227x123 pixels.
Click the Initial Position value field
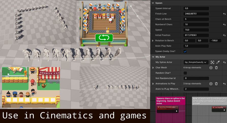point(196,35)
